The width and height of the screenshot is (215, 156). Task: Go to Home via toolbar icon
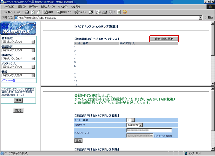click(38, 12)
